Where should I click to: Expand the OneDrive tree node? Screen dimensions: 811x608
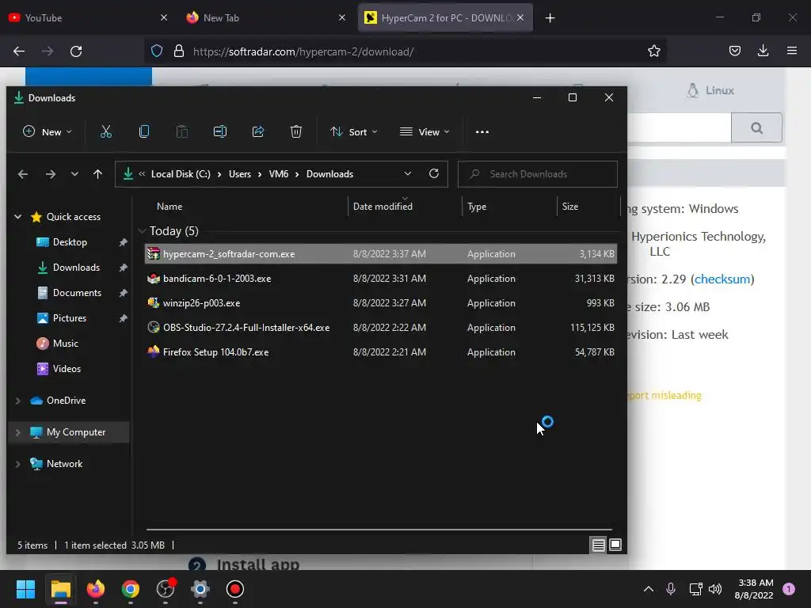pos(18,401)
